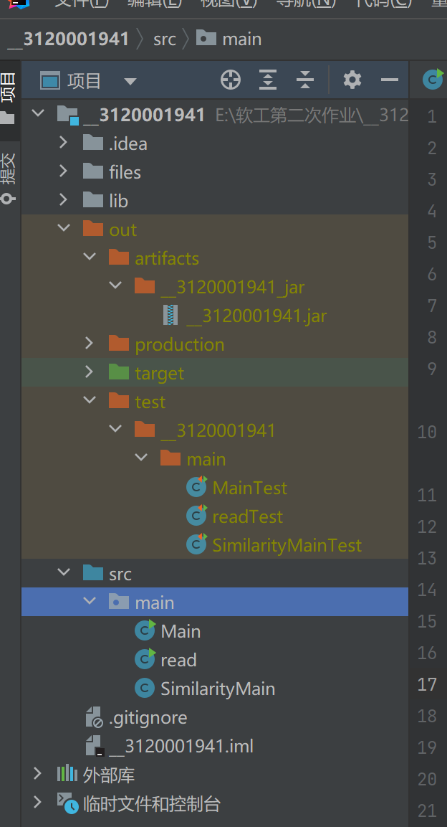Click the main breadcrumb
Viewport: 447px width, 827px height.
tap(241, 39)
